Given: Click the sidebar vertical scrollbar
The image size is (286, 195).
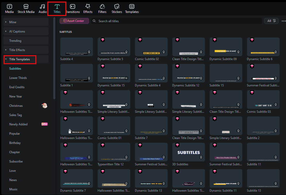Looking at the screenshot, I should click(54, 59).
